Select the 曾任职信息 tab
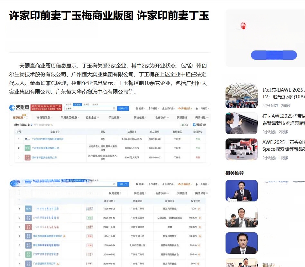This screenshot has height=267, width=305. pos(44,118)
